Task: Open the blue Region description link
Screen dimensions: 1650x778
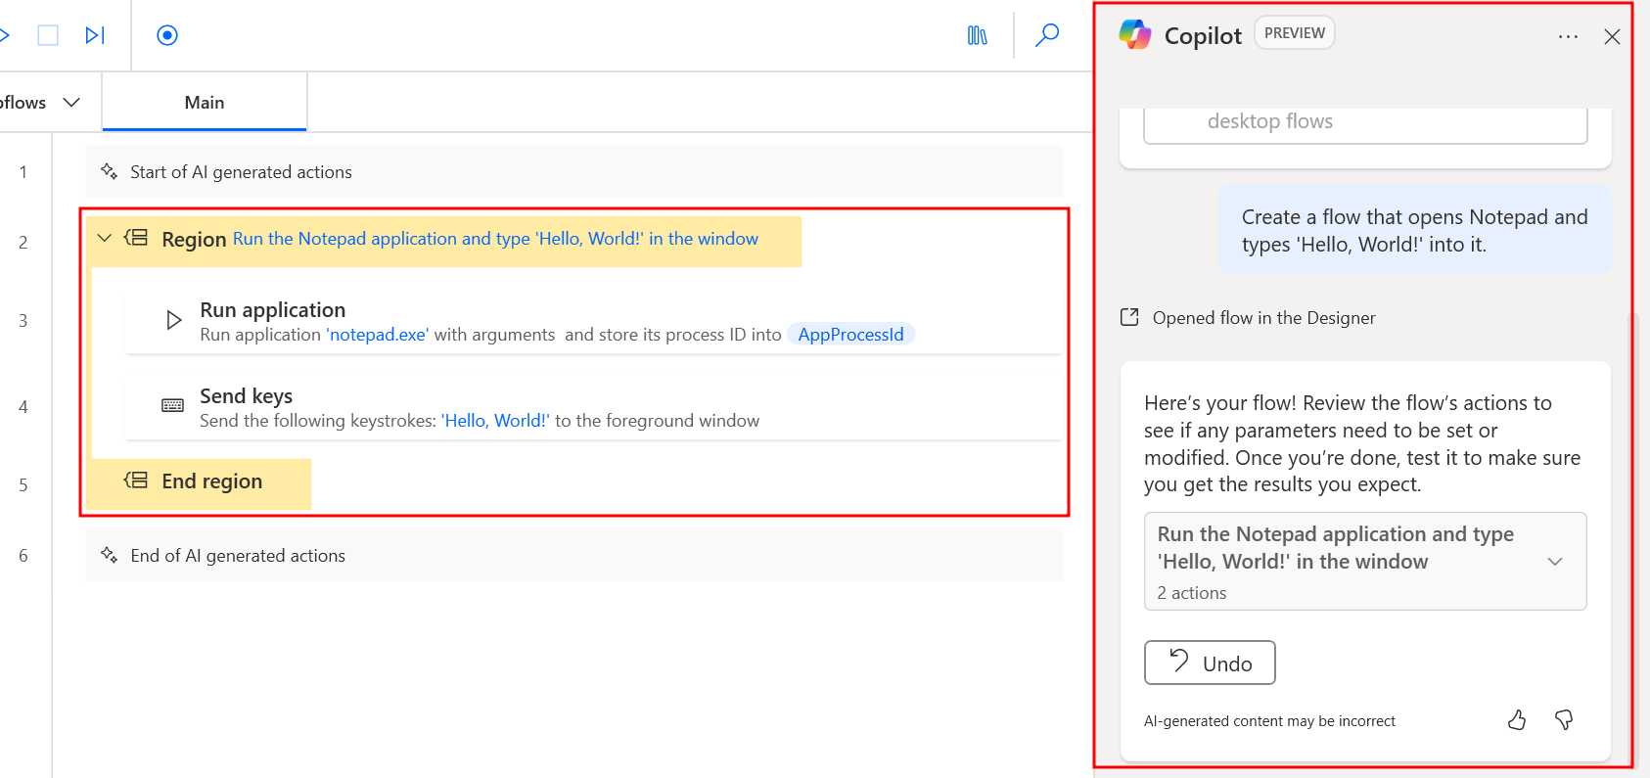Action: 495,239
